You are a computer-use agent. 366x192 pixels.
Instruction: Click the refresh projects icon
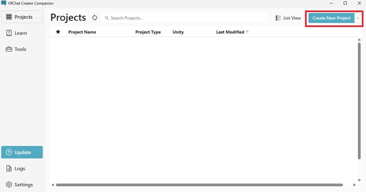pos(95,18)
